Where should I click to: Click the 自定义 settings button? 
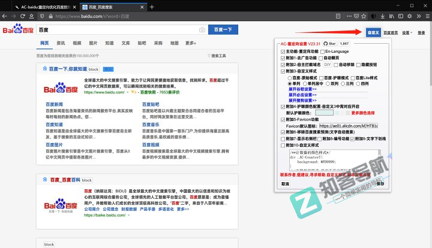(x=373, y=32)
